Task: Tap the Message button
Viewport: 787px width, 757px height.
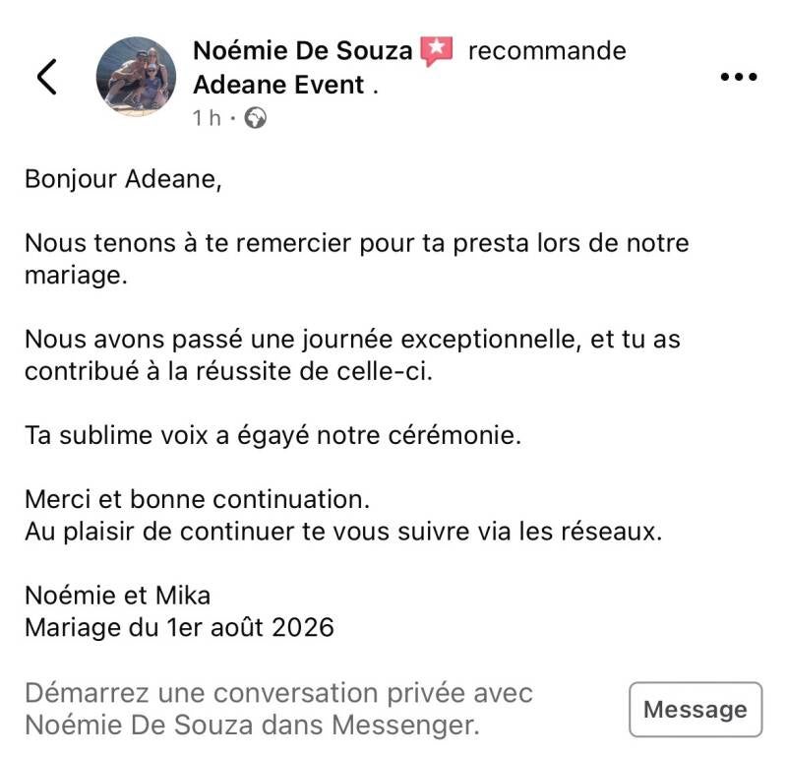Action: point(696,710)
